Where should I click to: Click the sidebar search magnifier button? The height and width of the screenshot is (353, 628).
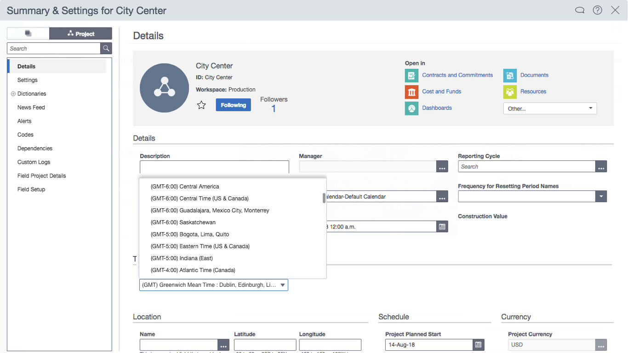point(106,48)
